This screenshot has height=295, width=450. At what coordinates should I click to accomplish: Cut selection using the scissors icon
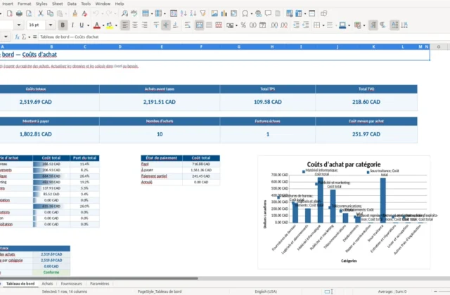(x=41, y=13)
